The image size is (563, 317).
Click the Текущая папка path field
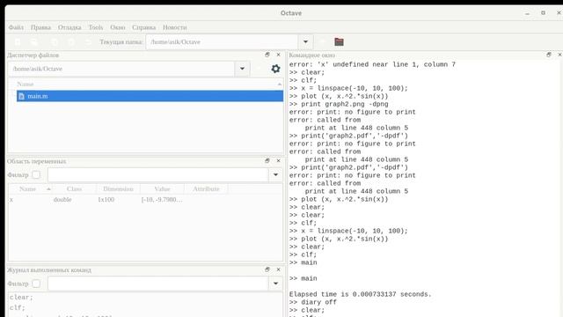[x=222, y=41]
